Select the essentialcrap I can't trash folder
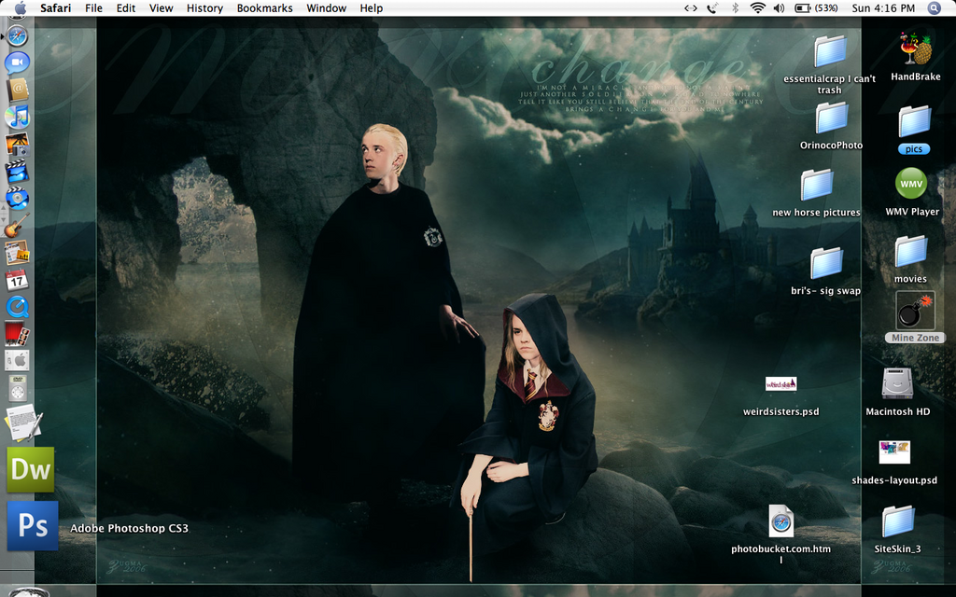The height and width of the screenshot is (597, 956). coord(830,51)
